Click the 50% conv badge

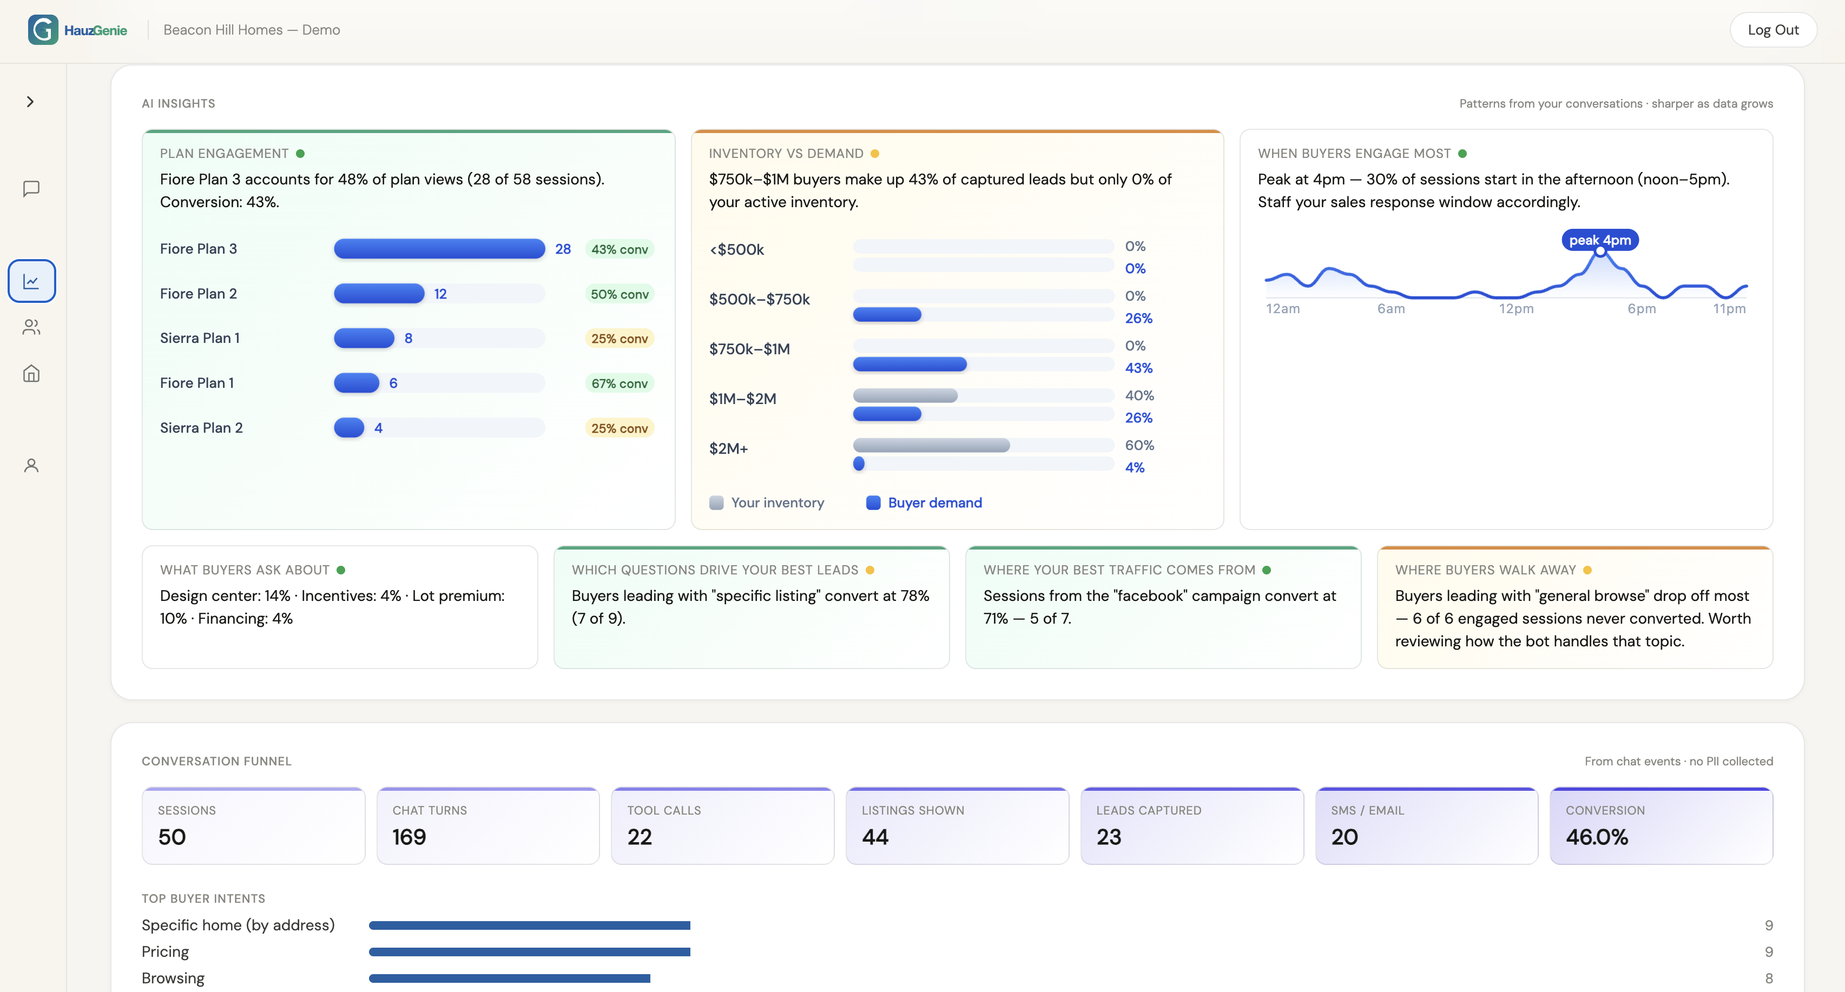coord(620,294)
